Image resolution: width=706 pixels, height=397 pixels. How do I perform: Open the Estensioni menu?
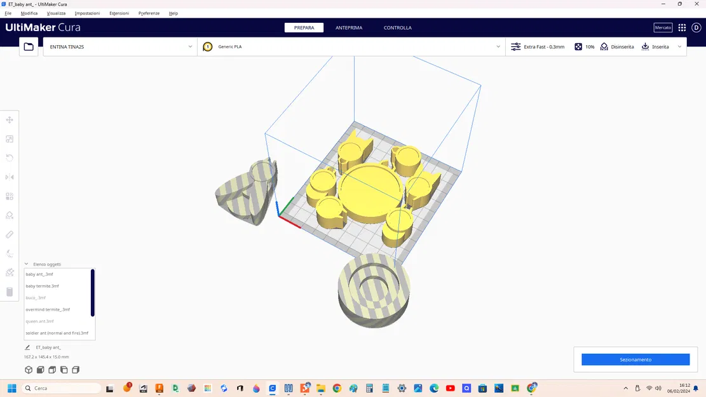point(119,13)
